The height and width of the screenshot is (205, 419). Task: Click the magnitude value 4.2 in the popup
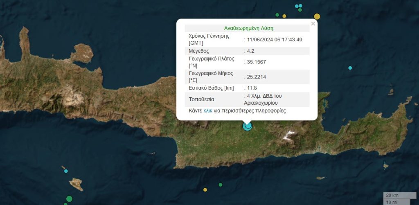tap(249, 51)
